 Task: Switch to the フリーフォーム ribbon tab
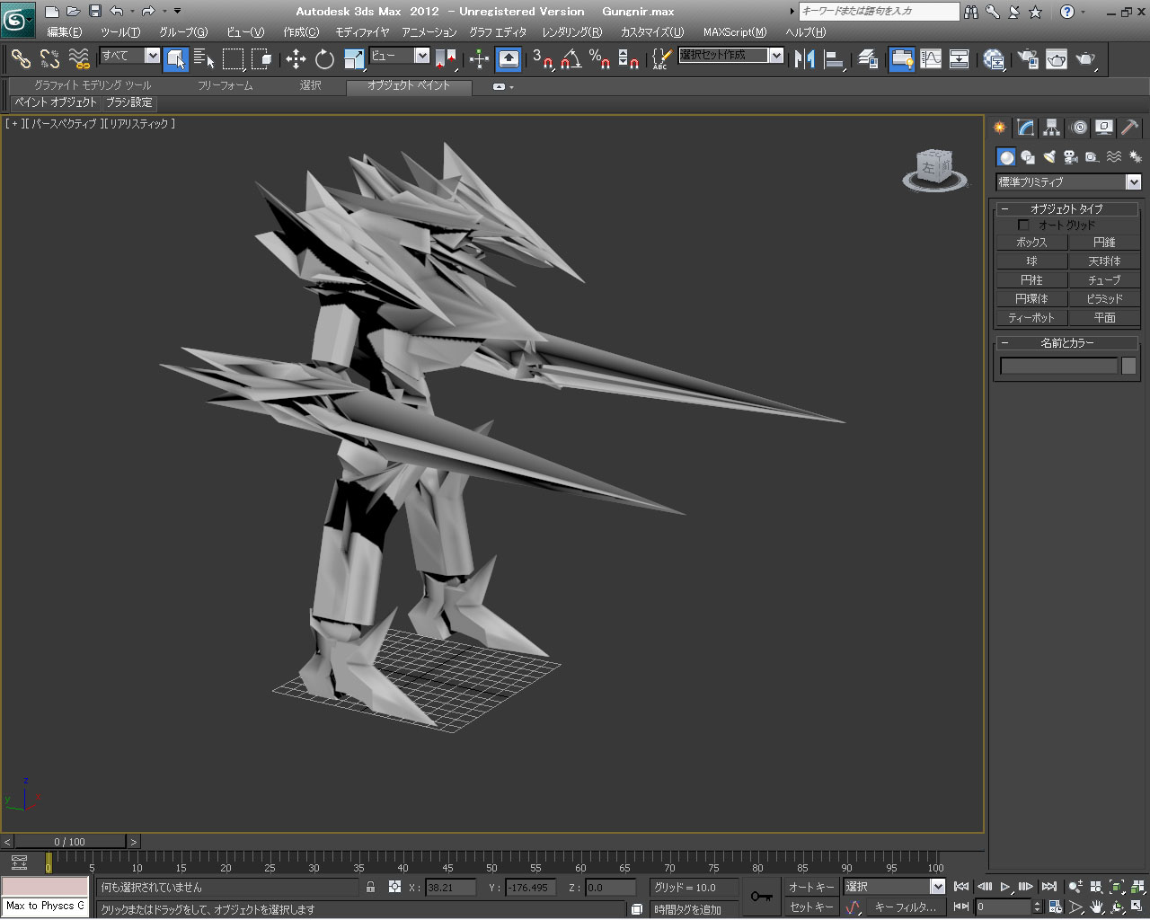(225, 85)
